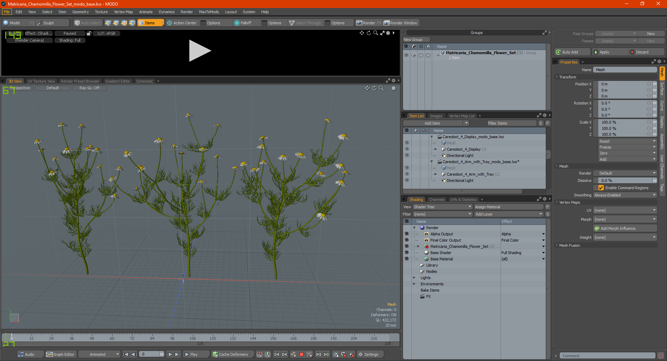Adjust the Dissolve percentage slider
The image size is (667, 361).
click(x=625, y=180)
